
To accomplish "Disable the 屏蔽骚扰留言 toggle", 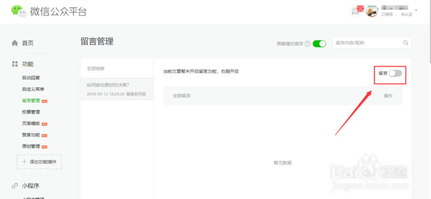I will click(319, 44).
